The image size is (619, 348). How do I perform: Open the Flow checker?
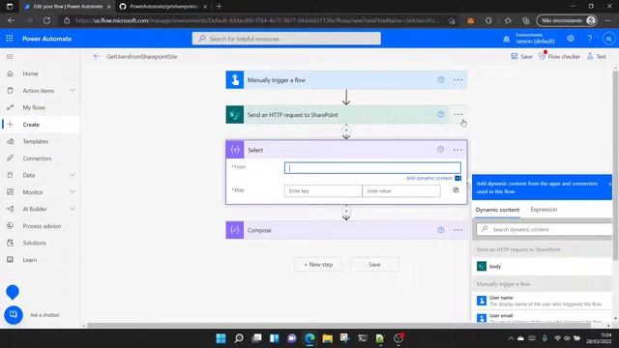pyautogui.click(x=559, y=56)
